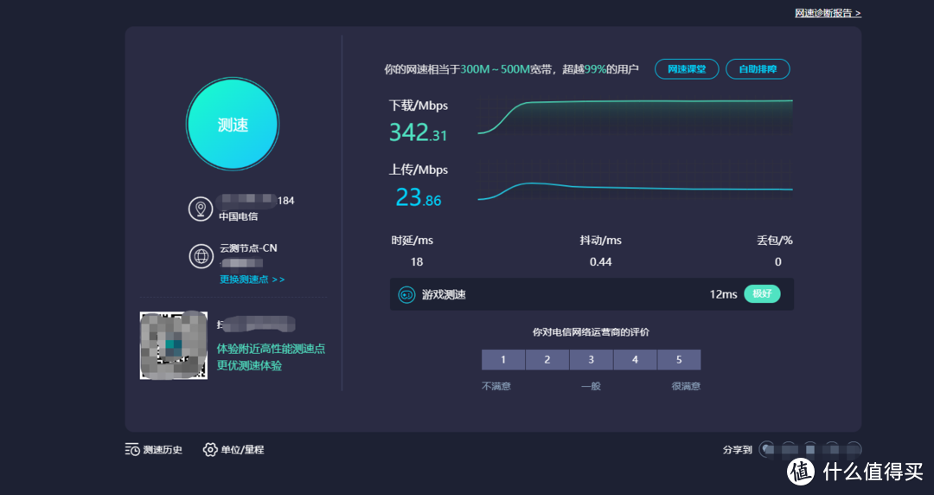The width and height of the screenshot is (934, 495).
Task: Switch test node via 更换测速点 link
Action: (x=252, y=280)
